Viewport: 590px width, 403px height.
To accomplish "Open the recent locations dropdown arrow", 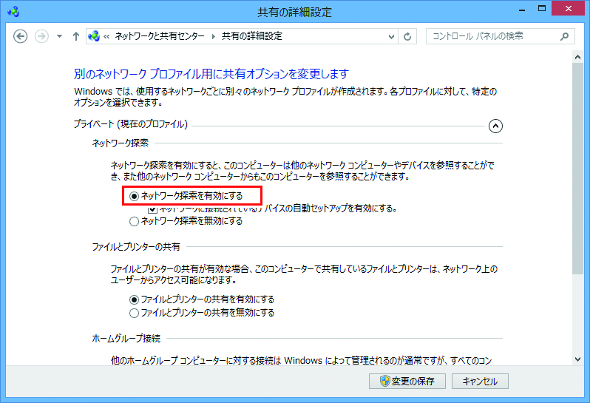I will click(59, 36).
